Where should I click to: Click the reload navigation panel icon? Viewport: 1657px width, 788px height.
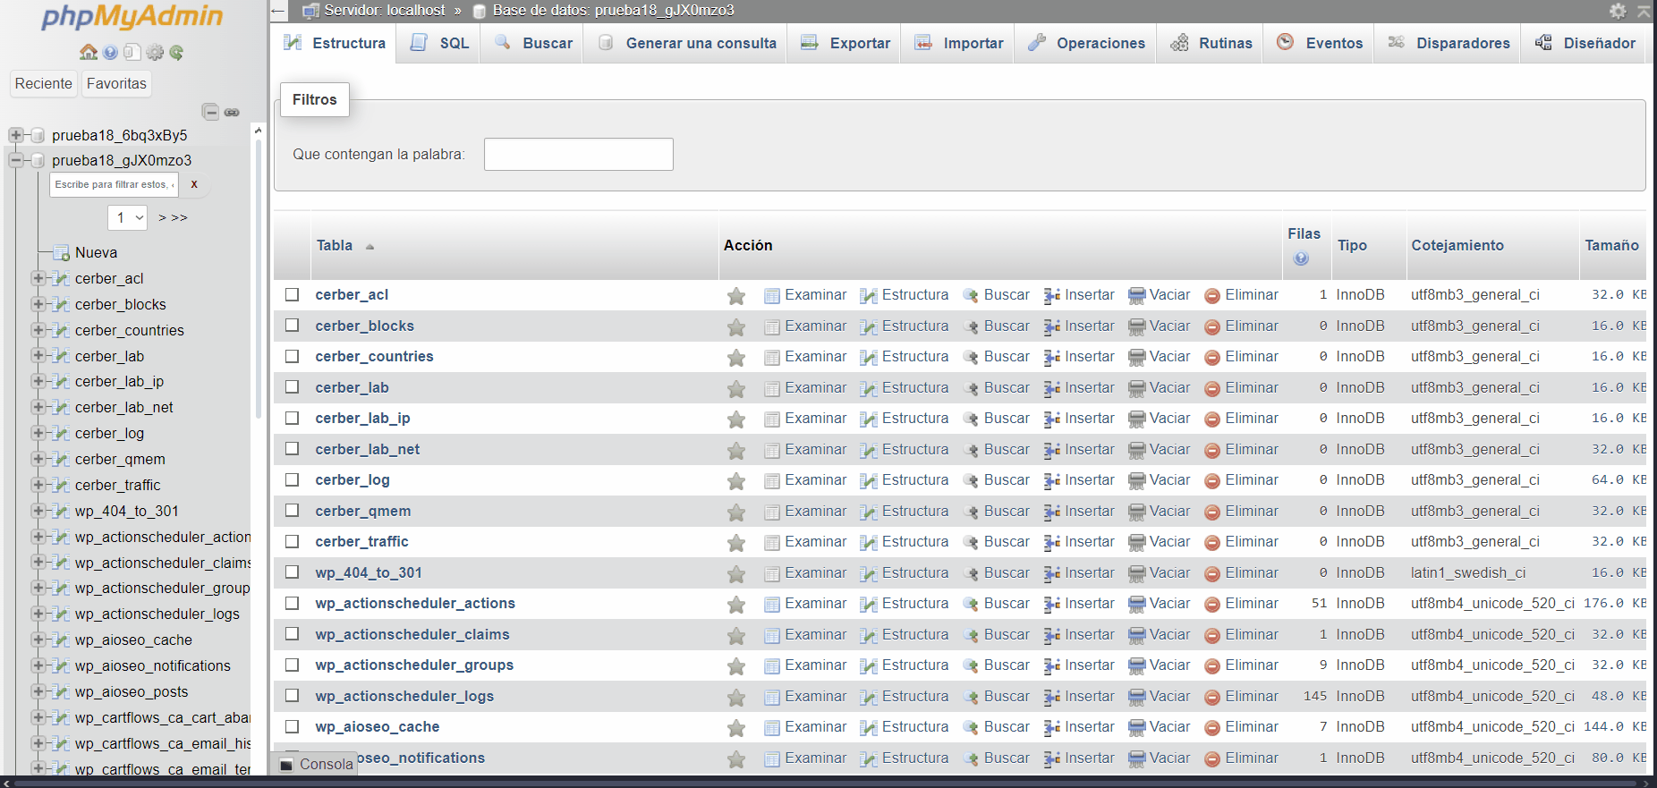[x=176, y=53]
